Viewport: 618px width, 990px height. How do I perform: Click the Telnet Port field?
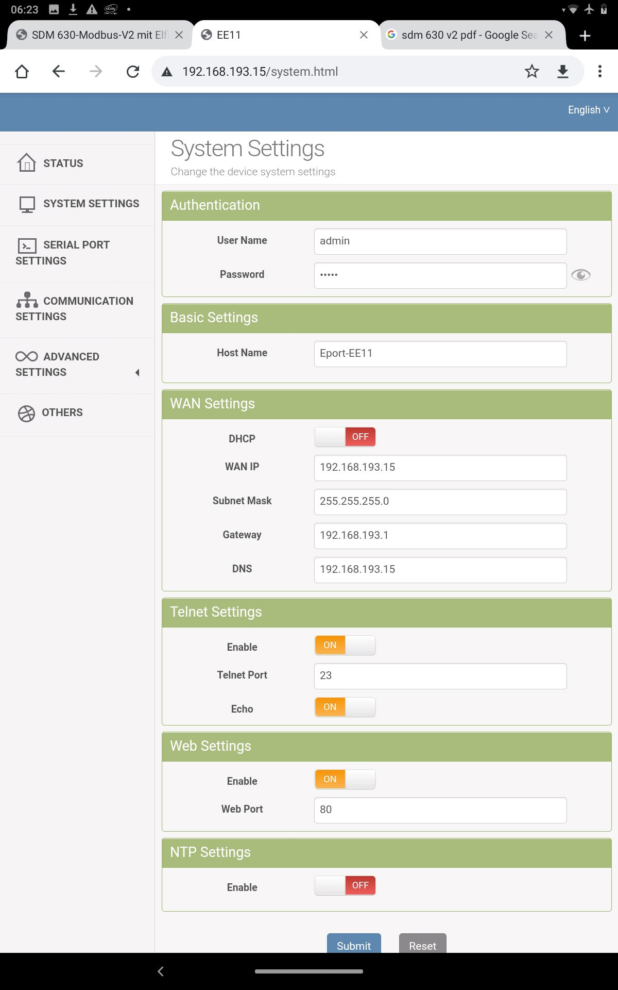[x=440, y=676]
